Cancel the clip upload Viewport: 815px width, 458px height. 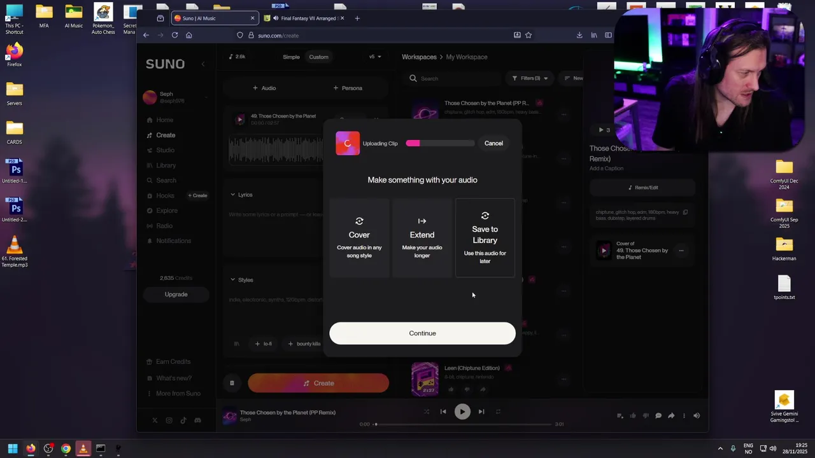(x=493, y=143)
